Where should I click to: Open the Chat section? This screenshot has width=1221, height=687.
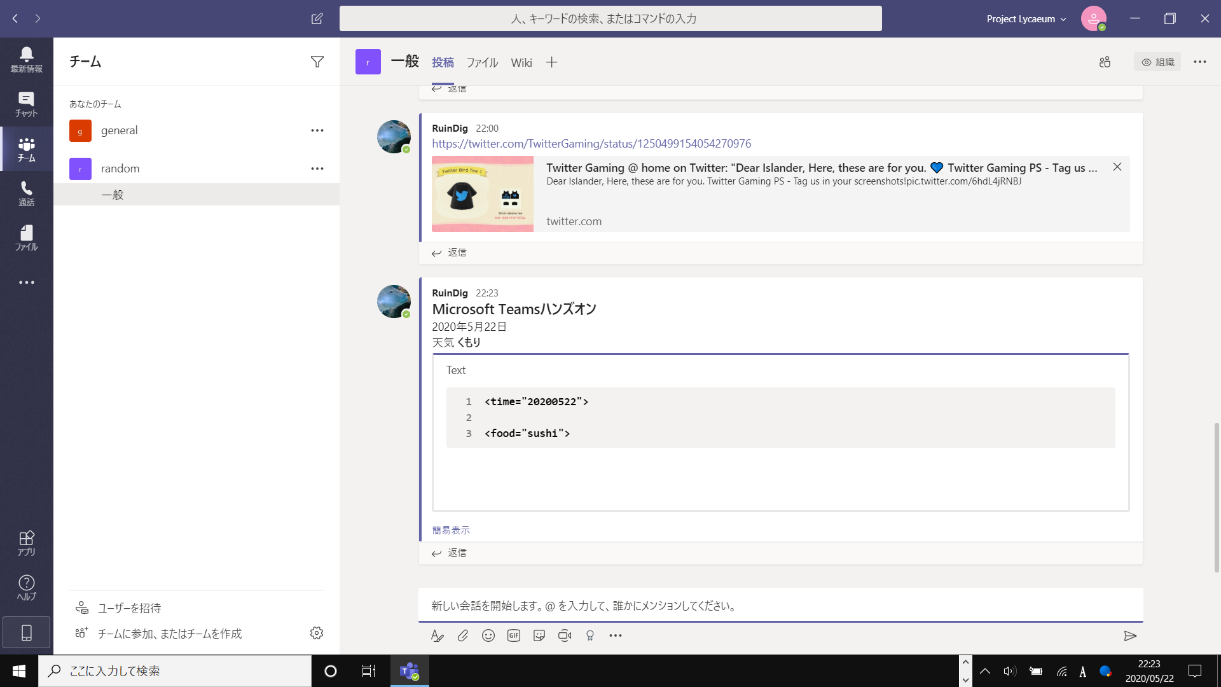(x=26, y=104)
